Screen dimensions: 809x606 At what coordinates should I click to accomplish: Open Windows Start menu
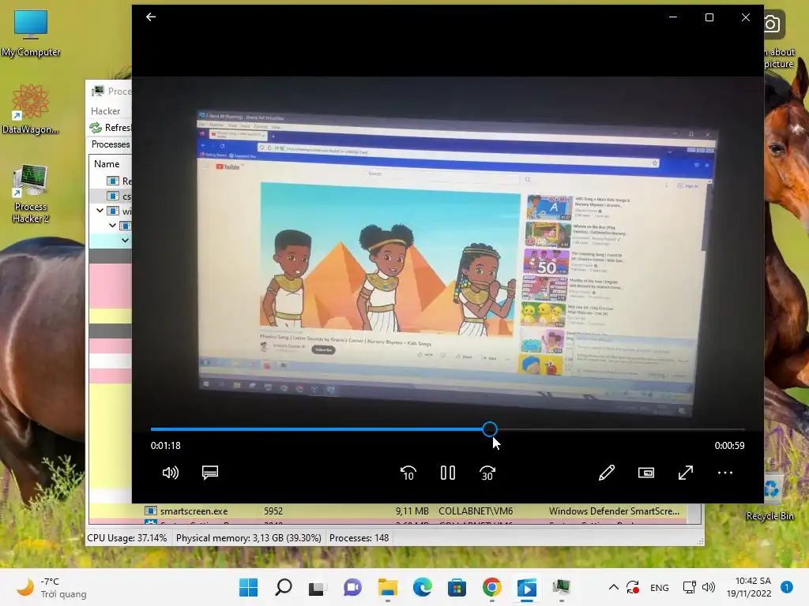click(x=248, y=587)
